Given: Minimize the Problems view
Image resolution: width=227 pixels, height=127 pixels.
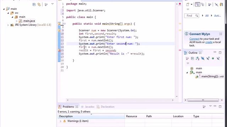Looking at the screenshot, I should (215, 106).
